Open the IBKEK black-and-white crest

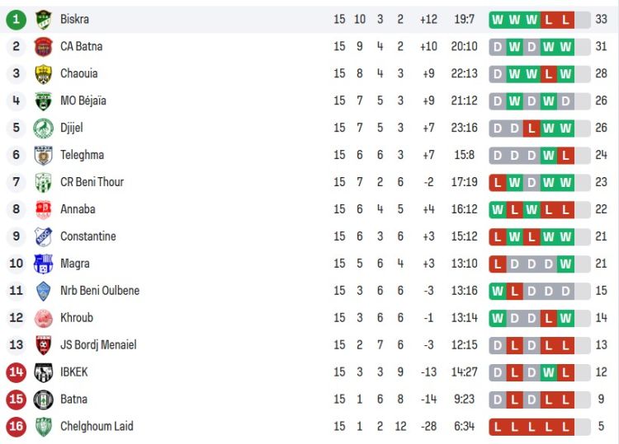[x=44, y=372]
